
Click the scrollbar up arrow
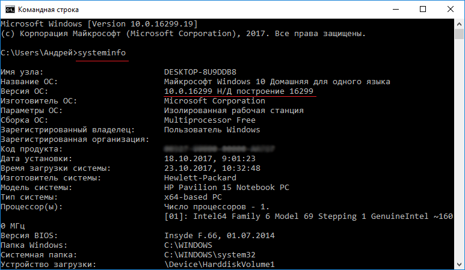[459, 23]
